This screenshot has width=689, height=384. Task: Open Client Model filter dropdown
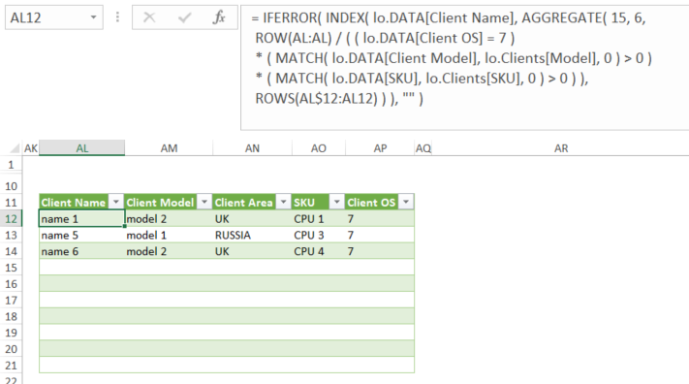point(204,203)
